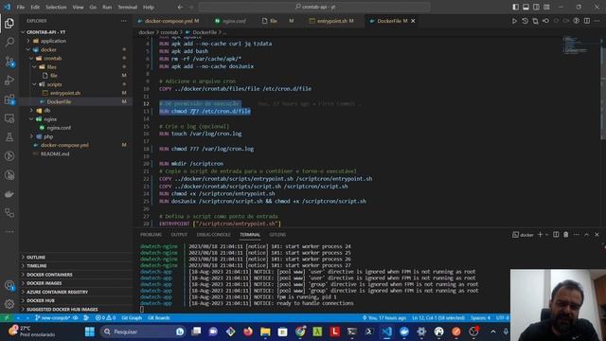This screenshot has height=341, width=606.
Task: Go back with navigation arrow
Action: (x=180, y=7)
